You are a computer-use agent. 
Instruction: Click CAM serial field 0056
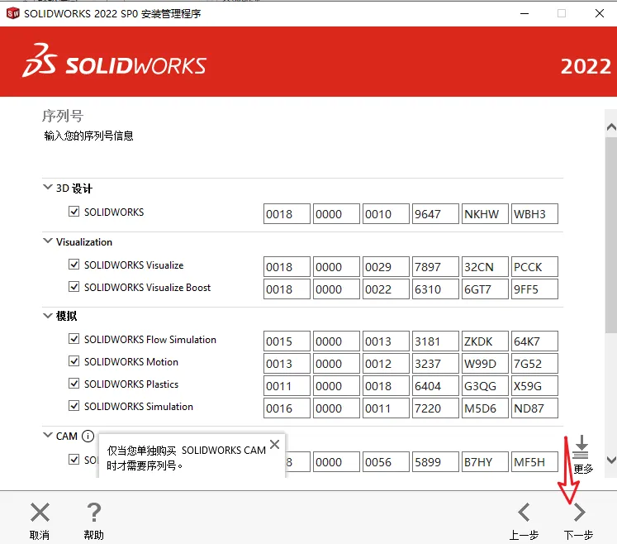pyautogui.click(x=386, y=461)
